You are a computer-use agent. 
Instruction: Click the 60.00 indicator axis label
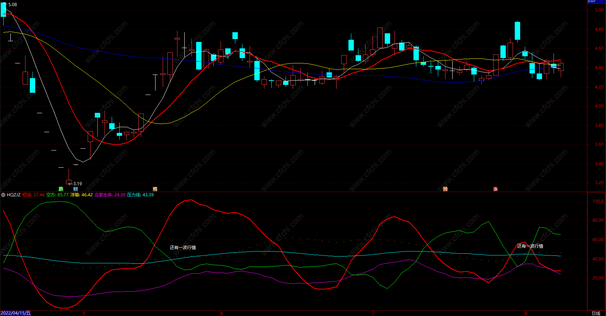coord(598,240)
